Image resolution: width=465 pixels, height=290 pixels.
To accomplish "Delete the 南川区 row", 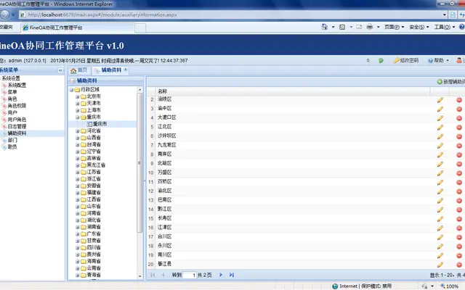I will coord(459,256).
